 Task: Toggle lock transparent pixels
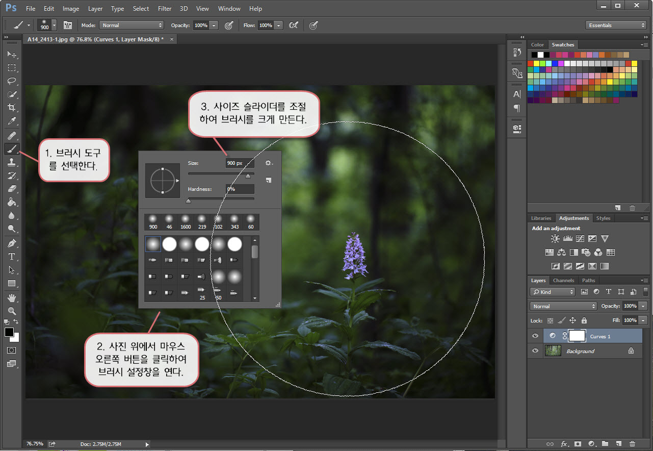(x=550, y=320)
